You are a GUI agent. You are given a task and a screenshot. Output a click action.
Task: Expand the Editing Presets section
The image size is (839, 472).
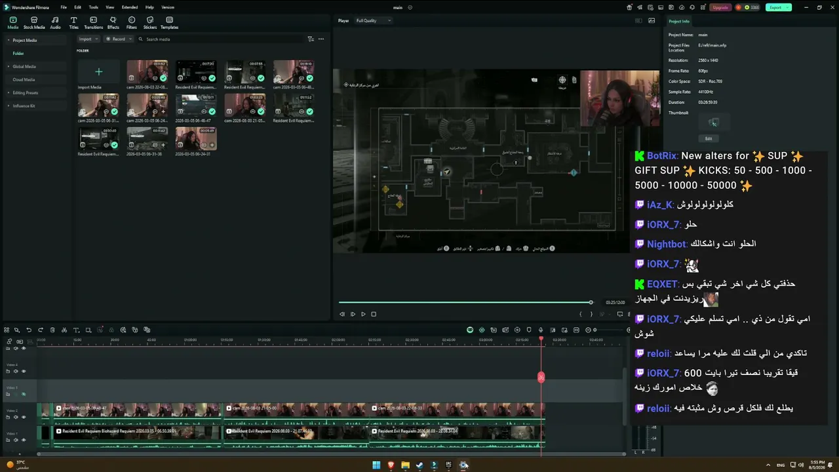tap(9, 92)
